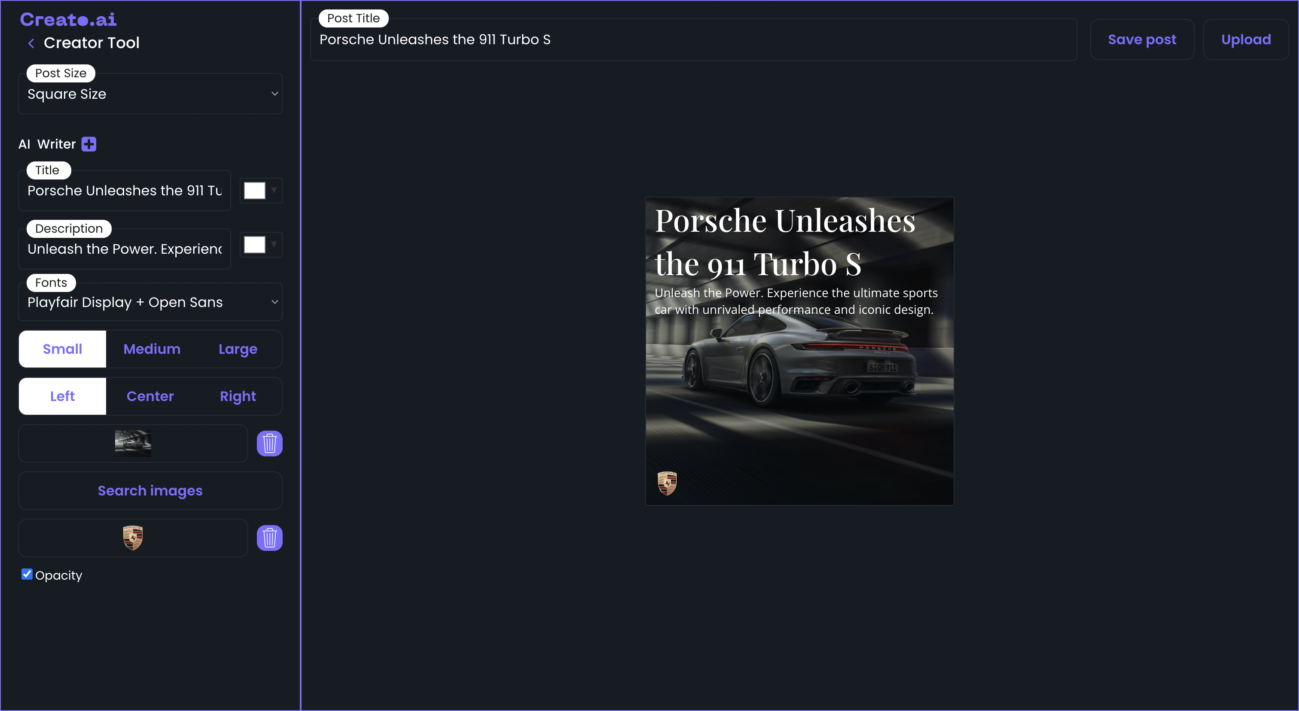
Task: Focus the Description text field
Action: 125,249
